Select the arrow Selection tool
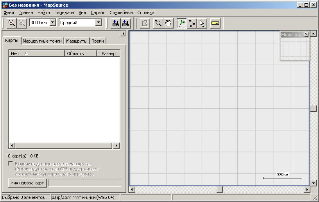Image resolution: width=319 pixels, height=202 pixels. (202, 23)
